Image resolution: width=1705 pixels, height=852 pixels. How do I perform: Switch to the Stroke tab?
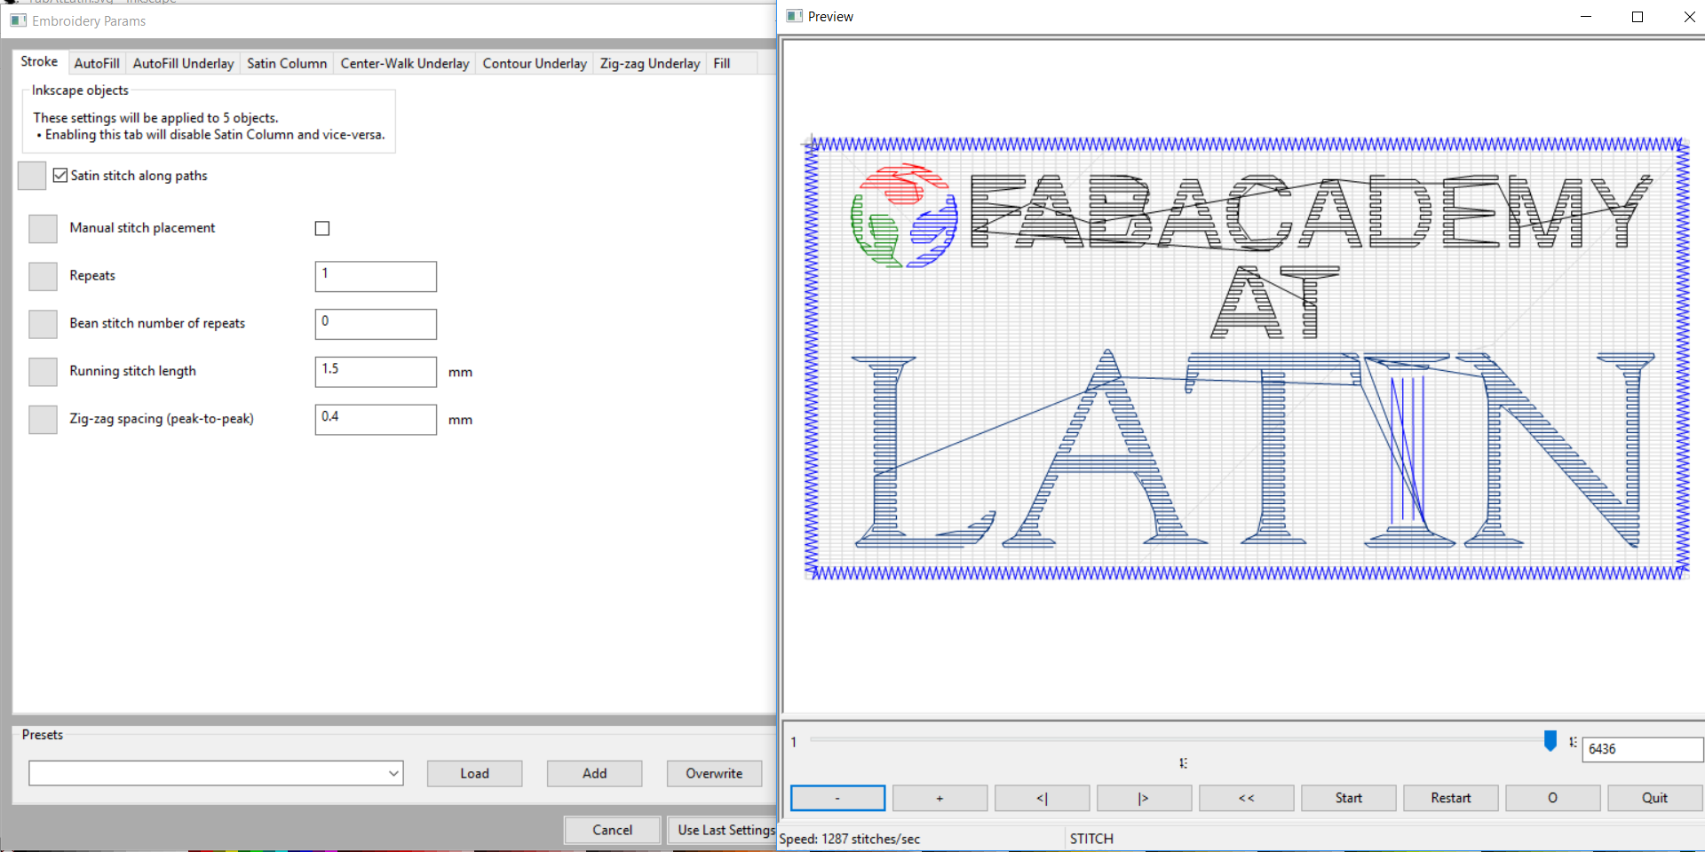pyautogui.click(x=39, y=62)
